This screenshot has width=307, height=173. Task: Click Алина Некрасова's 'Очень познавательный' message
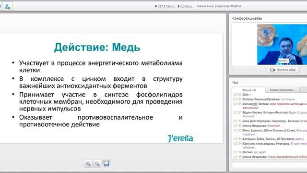pyautogui.click(x=270, y=157)
